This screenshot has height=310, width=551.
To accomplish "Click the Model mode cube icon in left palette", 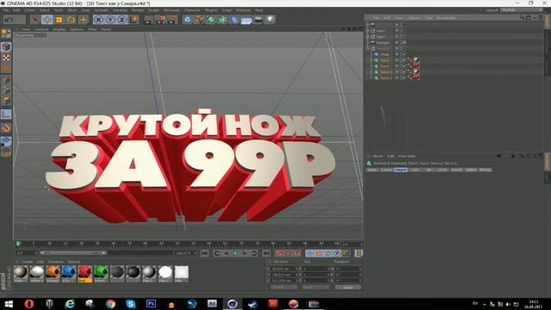I will click(6, 46).
